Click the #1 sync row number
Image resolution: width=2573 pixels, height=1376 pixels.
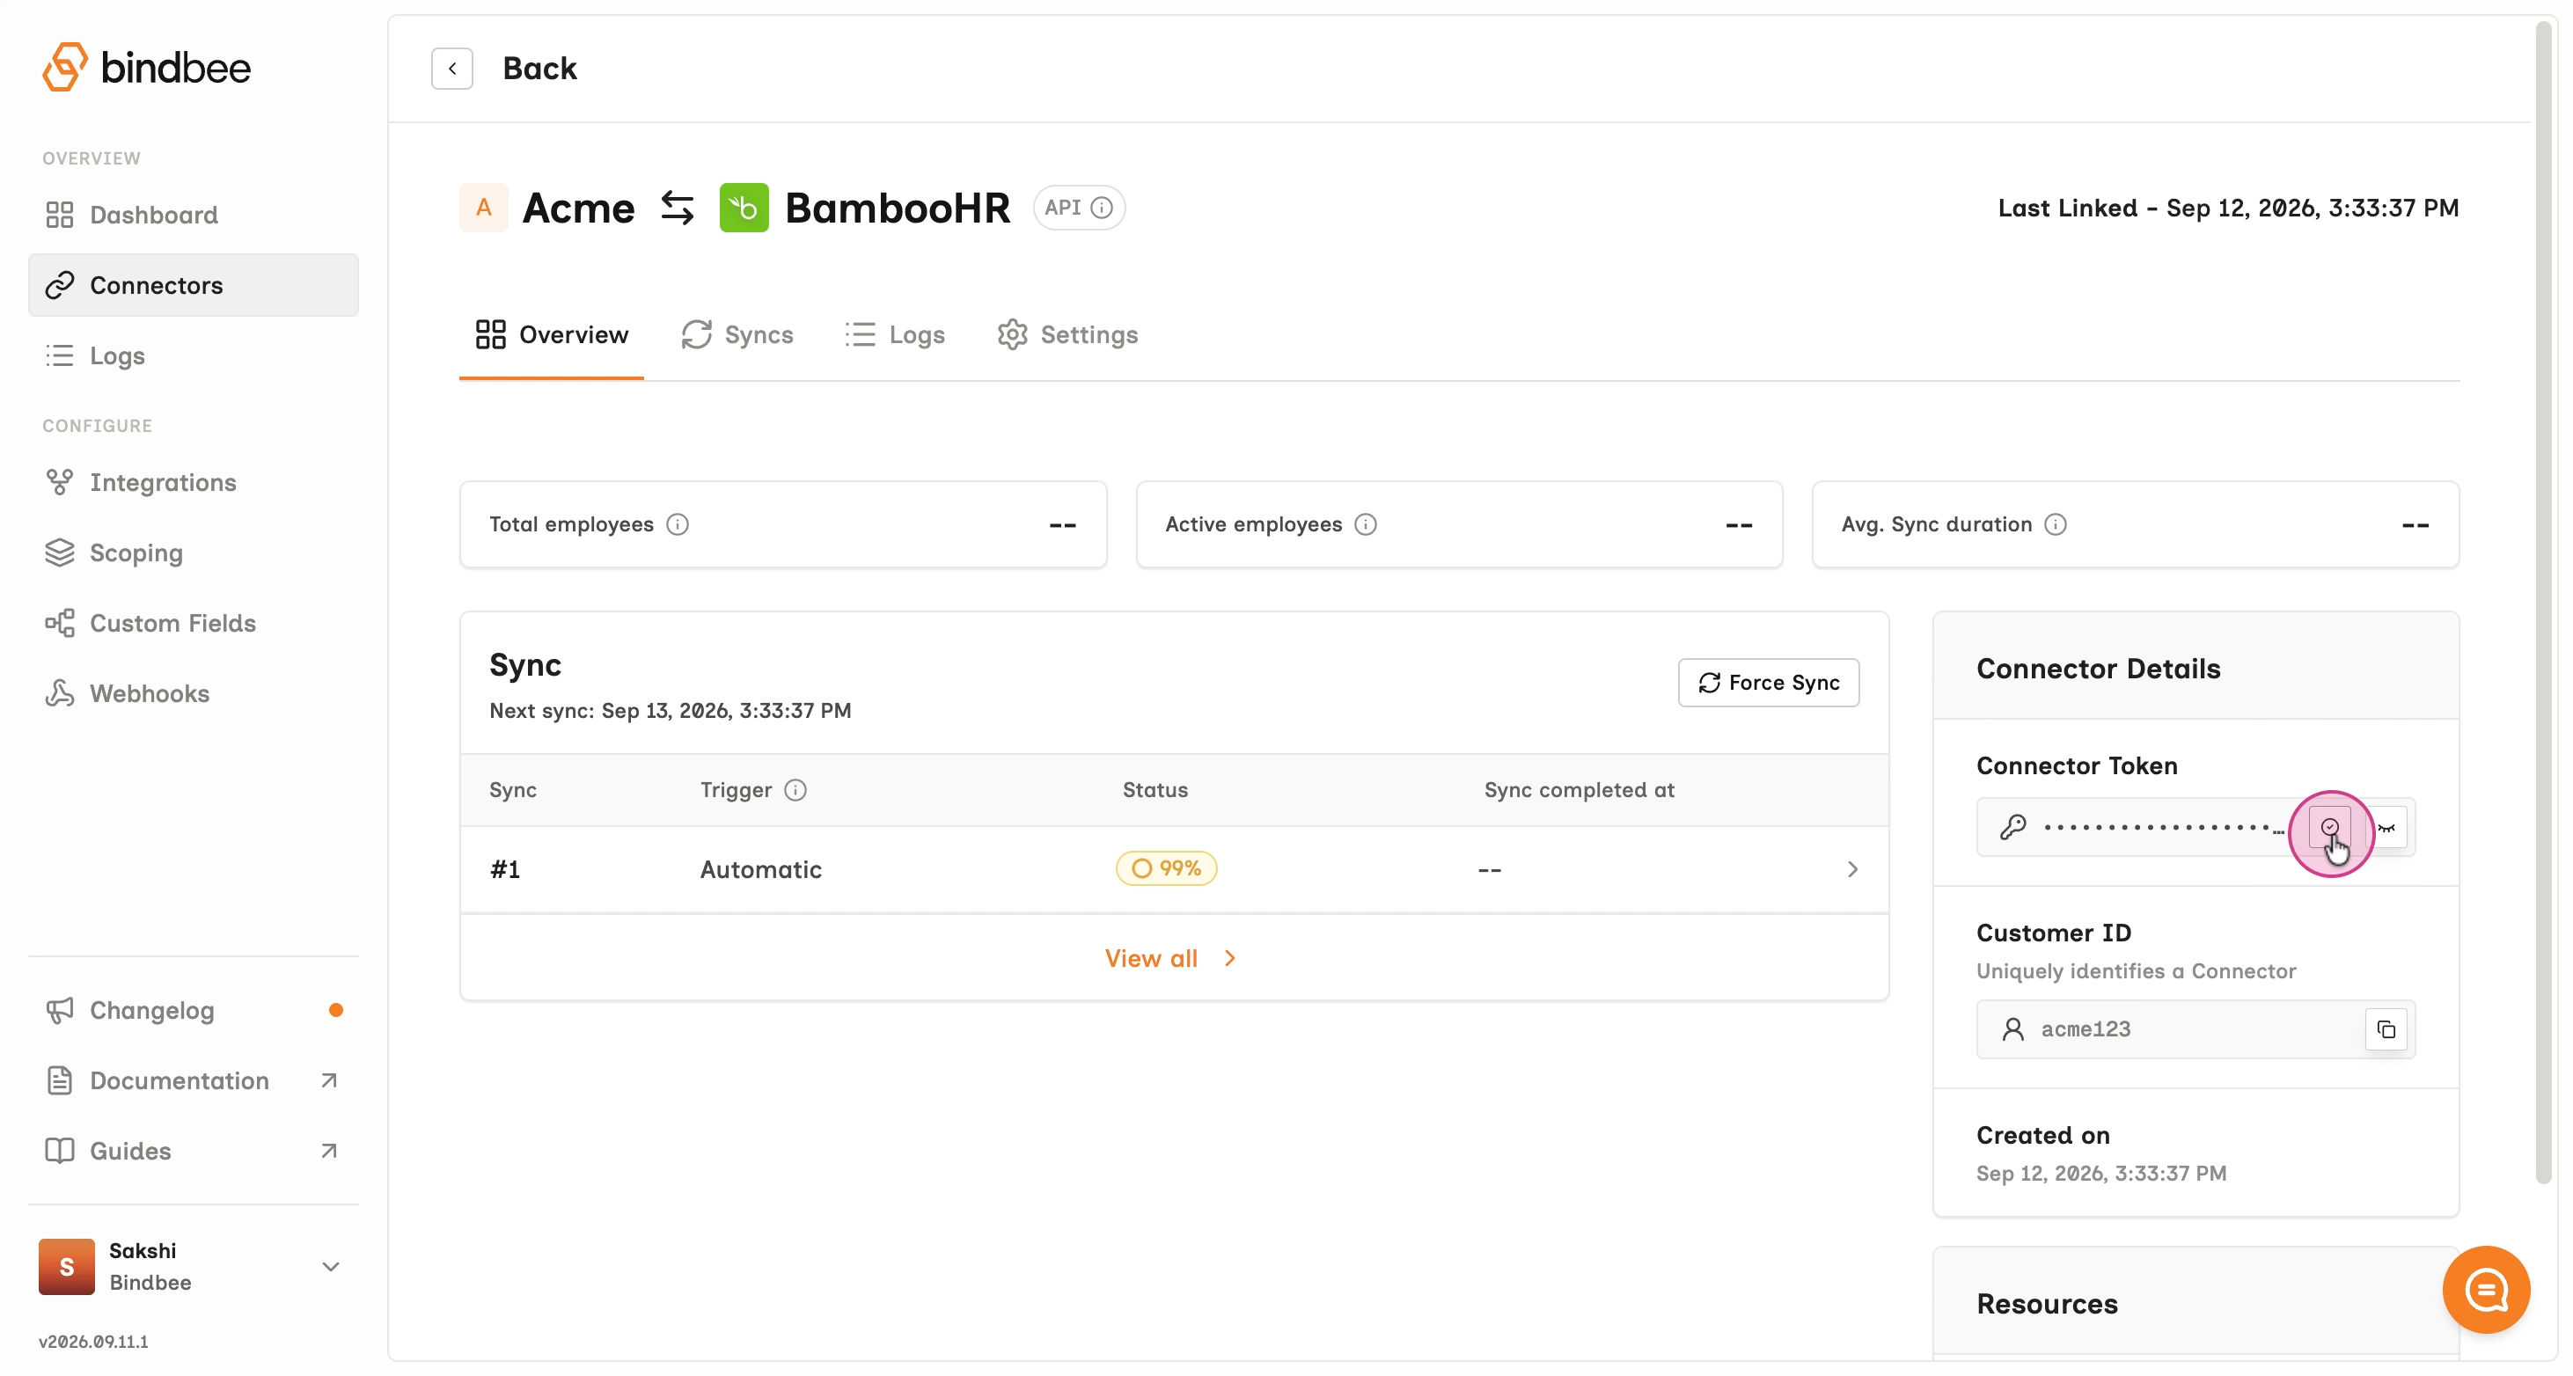coord(505,870)
